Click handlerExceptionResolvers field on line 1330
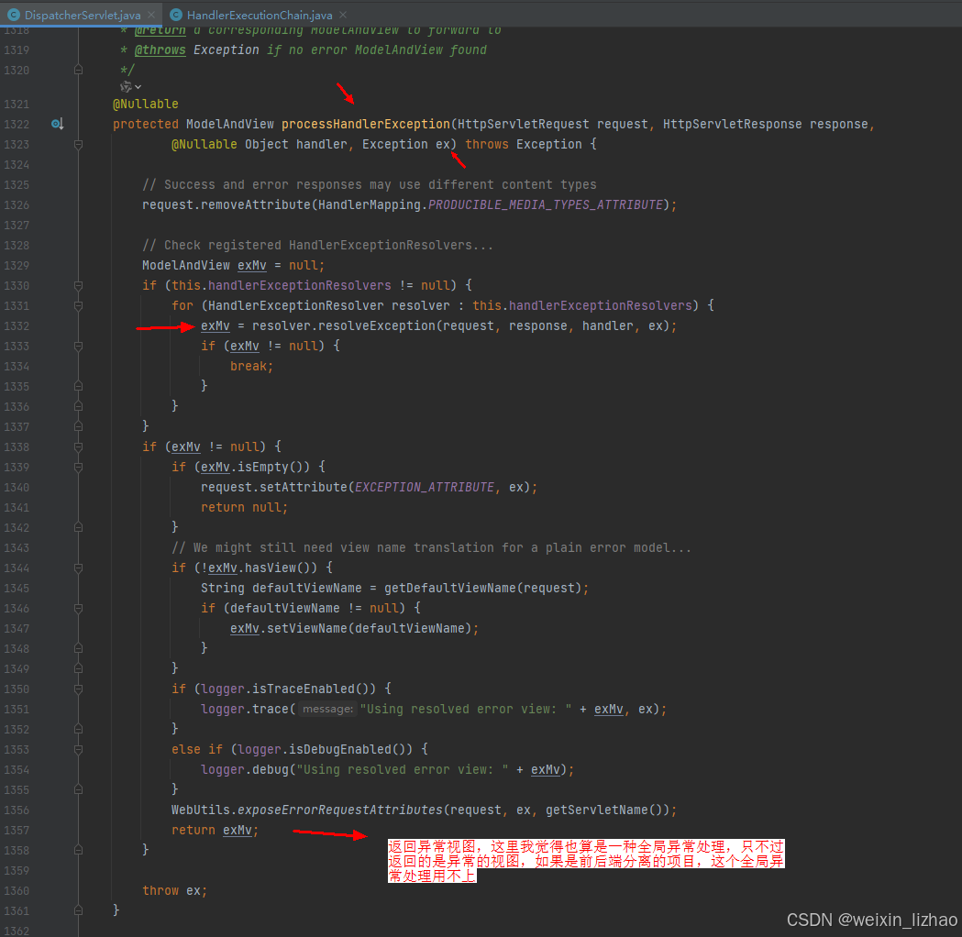The width and height of the screenshot is (962, 937). click(299, 286)
